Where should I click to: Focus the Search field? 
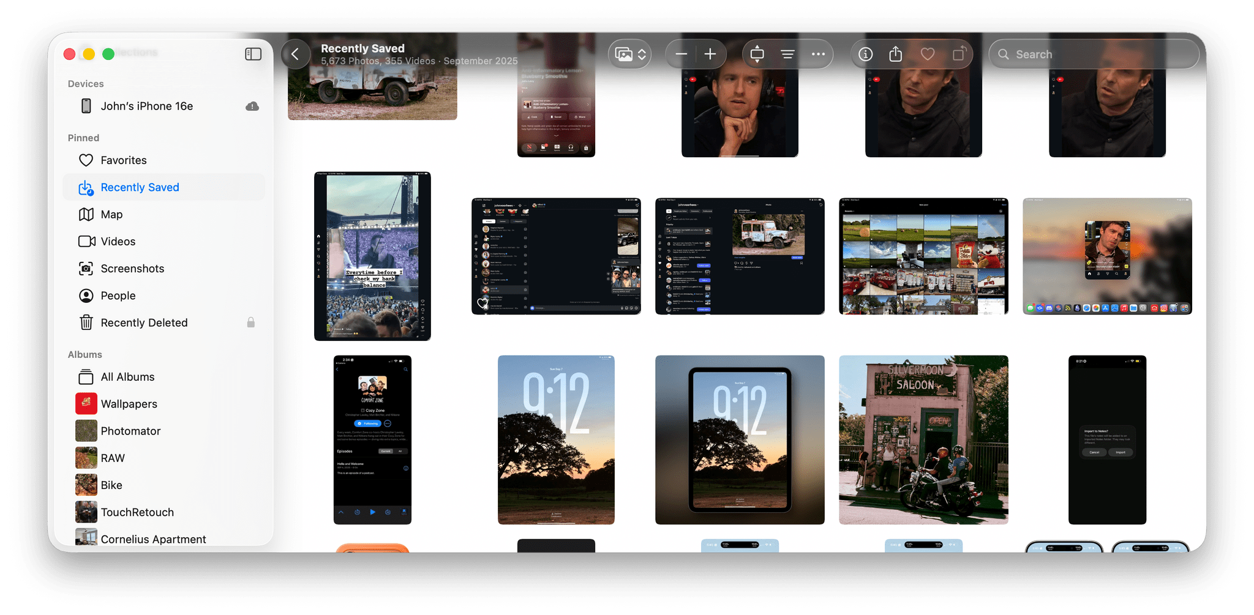(x=1094, y=54)
